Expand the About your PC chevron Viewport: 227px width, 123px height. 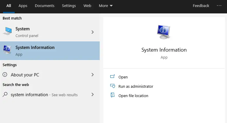92,75
